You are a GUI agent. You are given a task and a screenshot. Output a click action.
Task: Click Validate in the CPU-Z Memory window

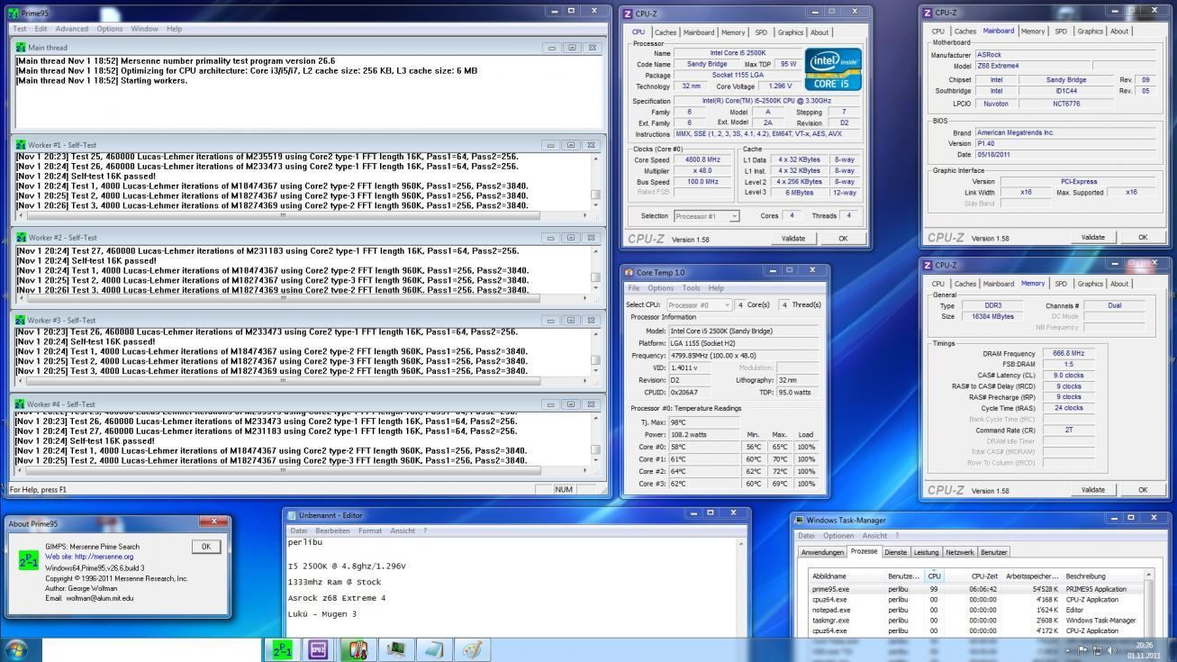coord(1093,490)
